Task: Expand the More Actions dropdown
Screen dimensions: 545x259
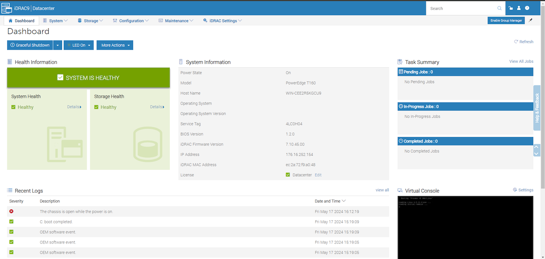Action: coord(114,45)
